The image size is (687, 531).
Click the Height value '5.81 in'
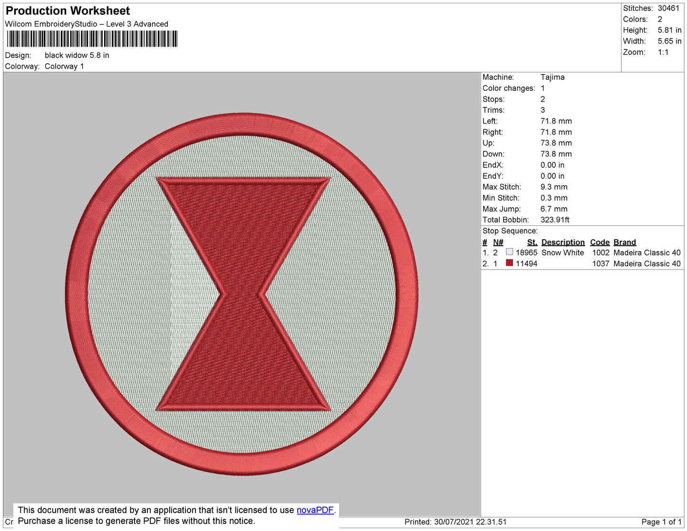(669, 30)
